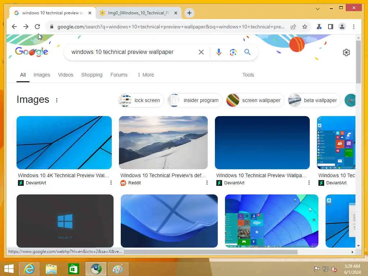The height and width of the screenshot is (276, 368).
Task: Filter images by beta wallpaper chip
Action: point(314,100)
